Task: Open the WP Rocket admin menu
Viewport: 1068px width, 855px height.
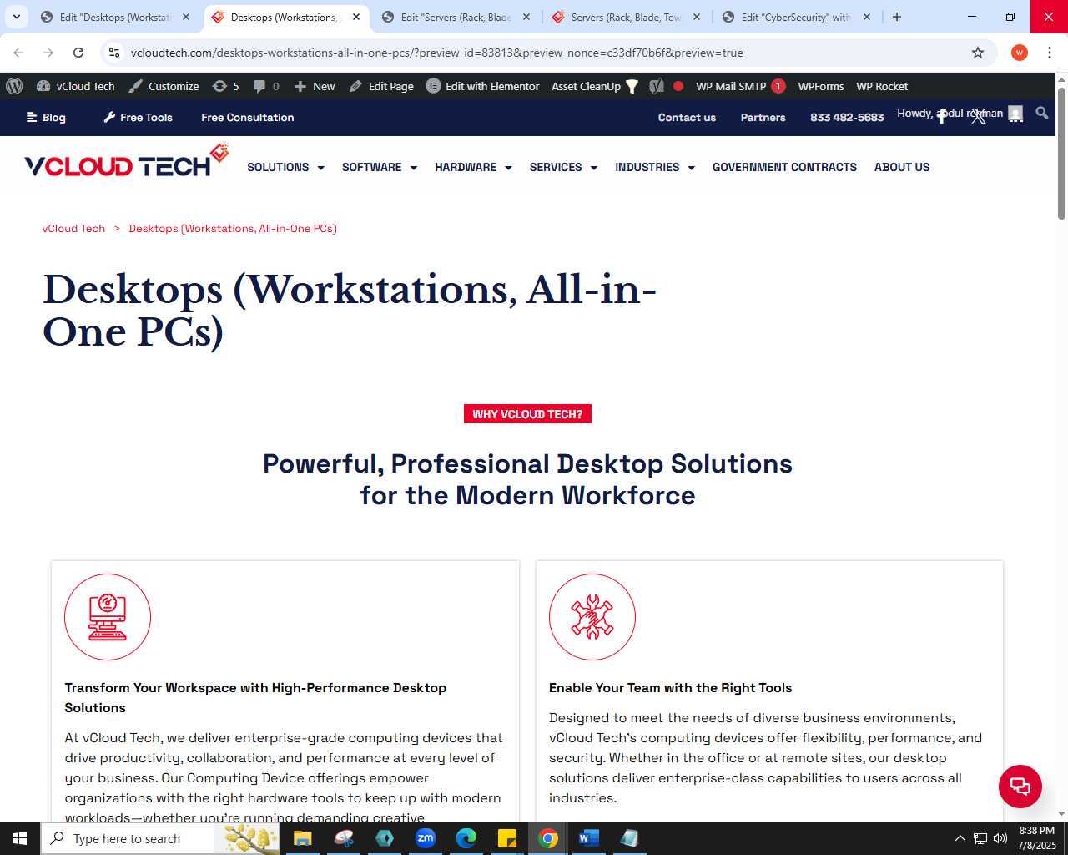Action: 882,86
